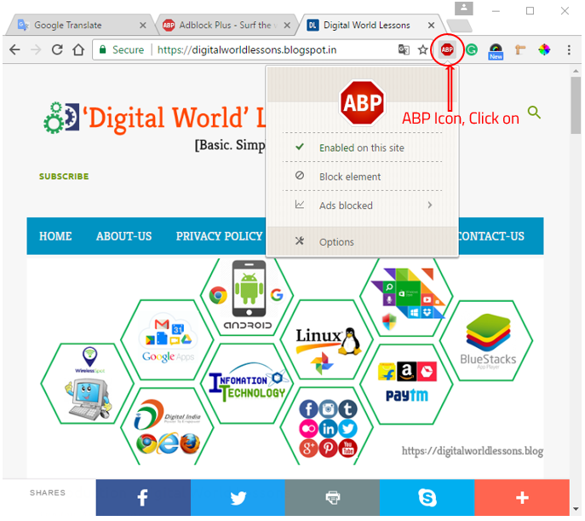Click the SUBSCRIBE link
The image size is (585, 521).
click(64, 177)
